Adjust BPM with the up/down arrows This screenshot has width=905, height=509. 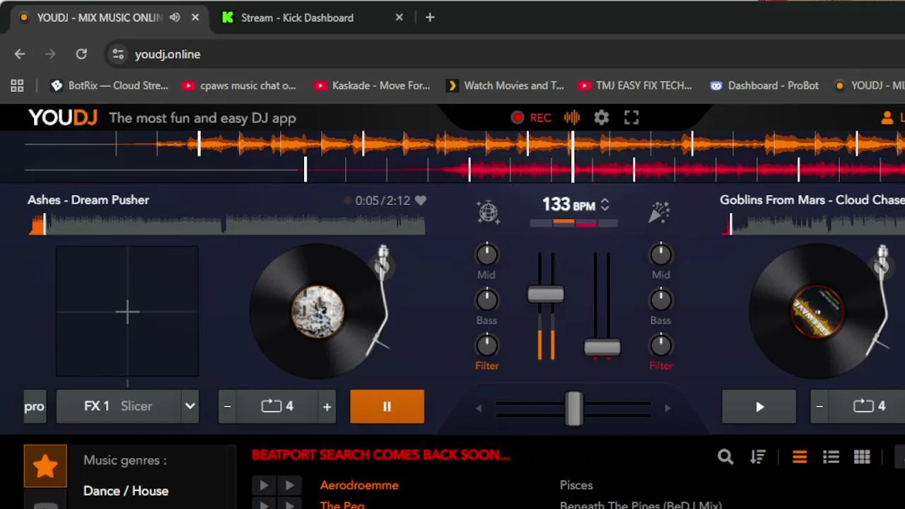point(605,205)
